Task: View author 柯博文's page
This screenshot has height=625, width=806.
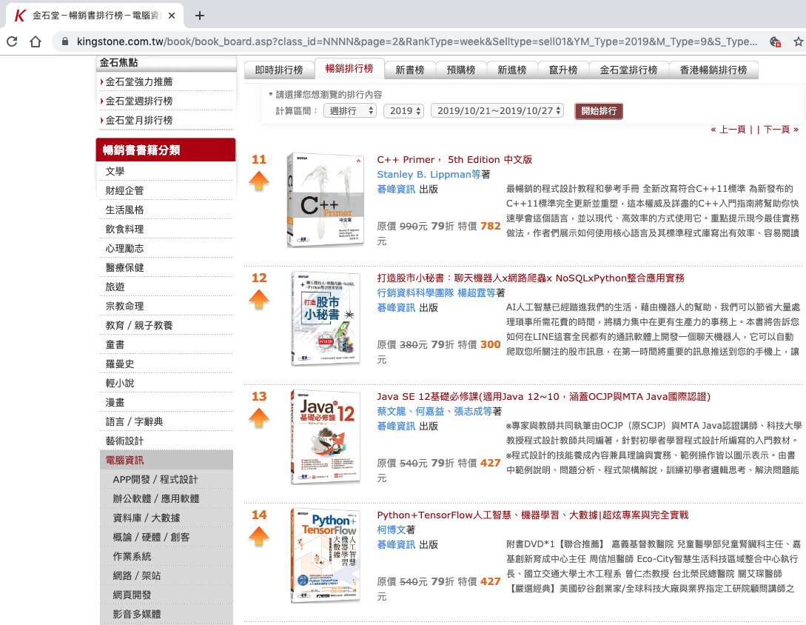Action: 392,529
